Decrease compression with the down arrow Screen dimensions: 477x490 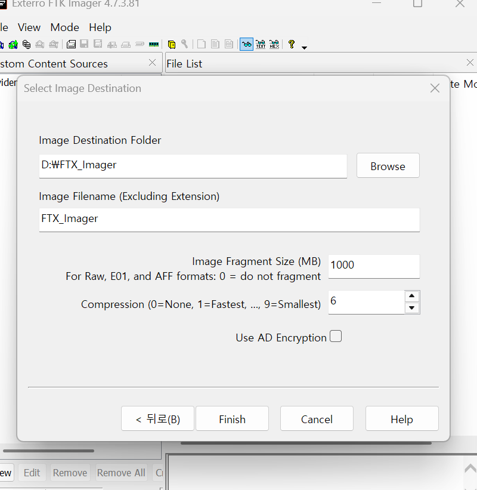pyautogui.click(x=412, y=308)
